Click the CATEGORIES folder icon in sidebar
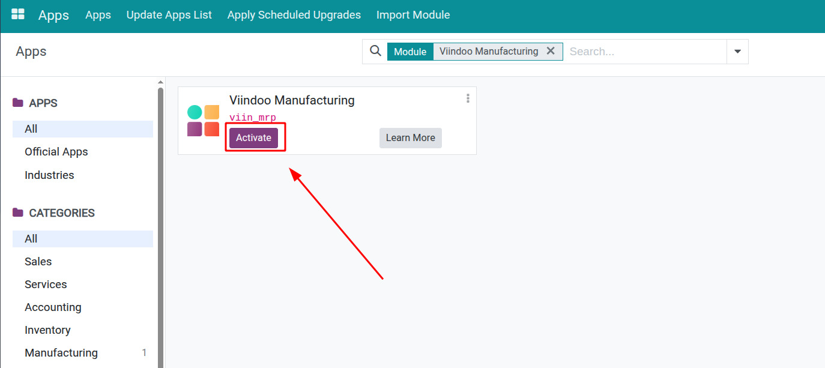825x368 pixels. click(18, 213)
